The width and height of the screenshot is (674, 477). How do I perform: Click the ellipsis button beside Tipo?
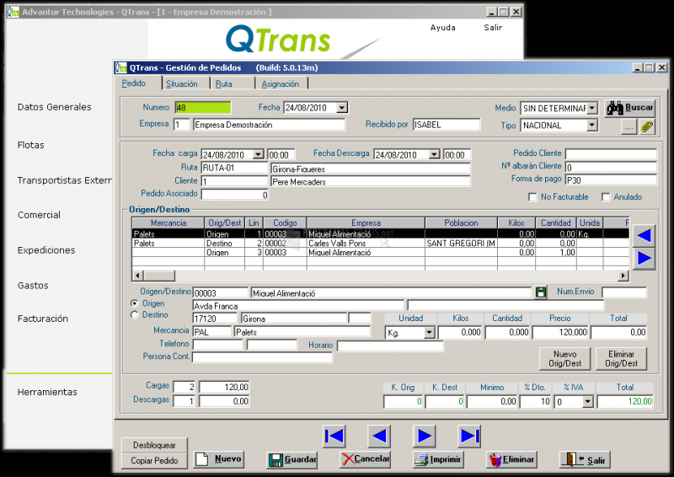(x=629, y=127)
